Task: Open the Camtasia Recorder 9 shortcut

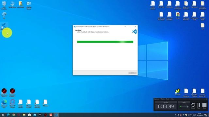Action: 186,16
